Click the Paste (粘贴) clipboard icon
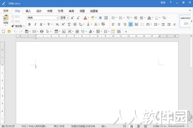 tap(6, 18)
